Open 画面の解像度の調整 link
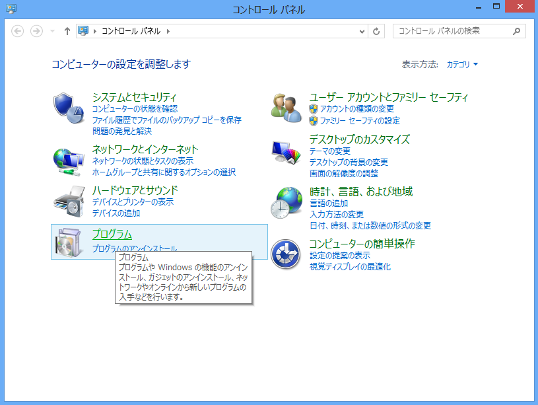The height and width of the screenshot is (405, 538). tap(343, 174)
